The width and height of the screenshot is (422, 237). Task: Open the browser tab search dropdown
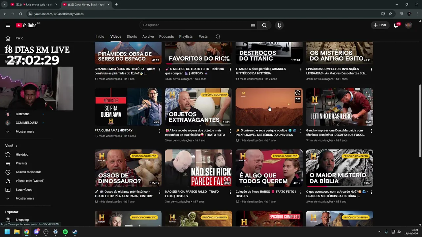[4, 5]
